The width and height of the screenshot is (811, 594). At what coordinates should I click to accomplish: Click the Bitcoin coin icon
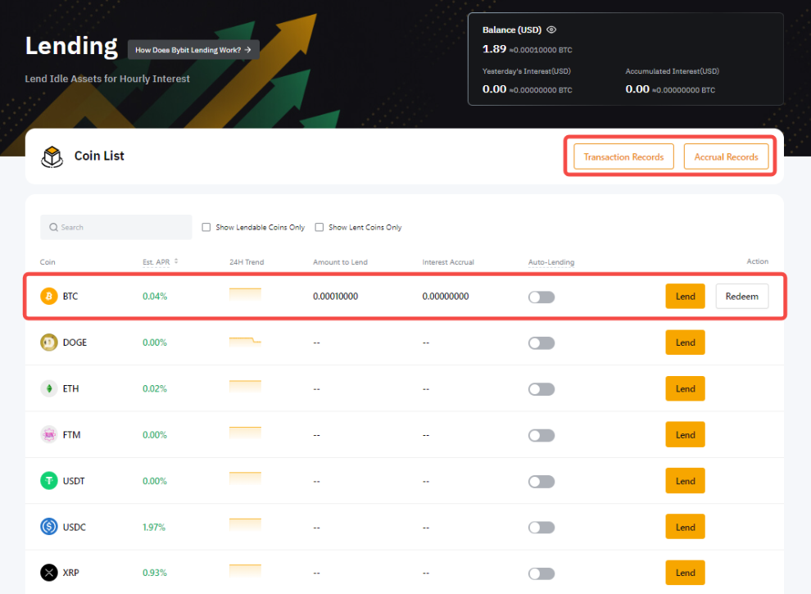tap(49, 297)
